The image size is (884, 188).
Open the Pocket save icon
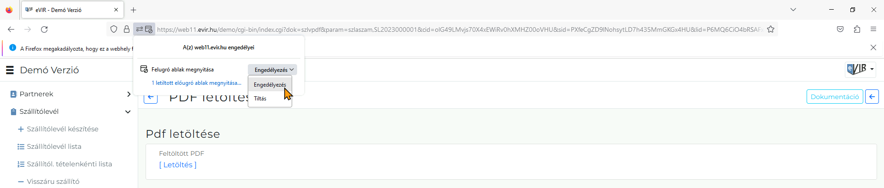tap(840, 29)
